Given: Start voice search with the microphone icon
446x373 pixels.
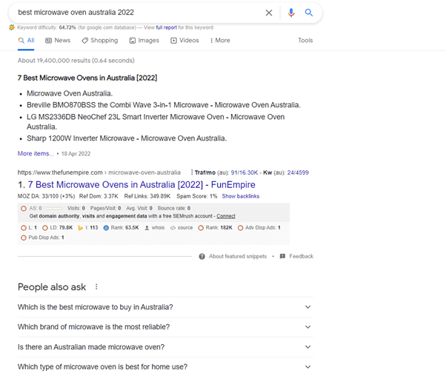Looking at the screenshot, I should click(x=291, y=13).
